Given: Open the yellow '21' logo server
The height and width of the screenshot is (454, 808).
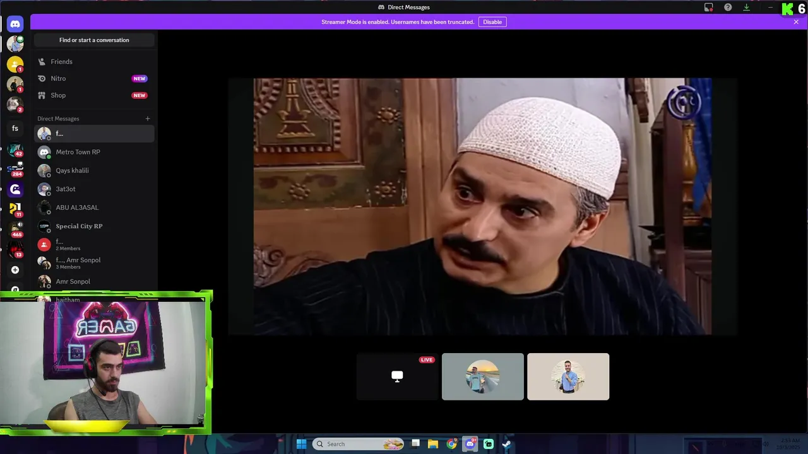Looking at the screenshot, I should coord(15,209).
